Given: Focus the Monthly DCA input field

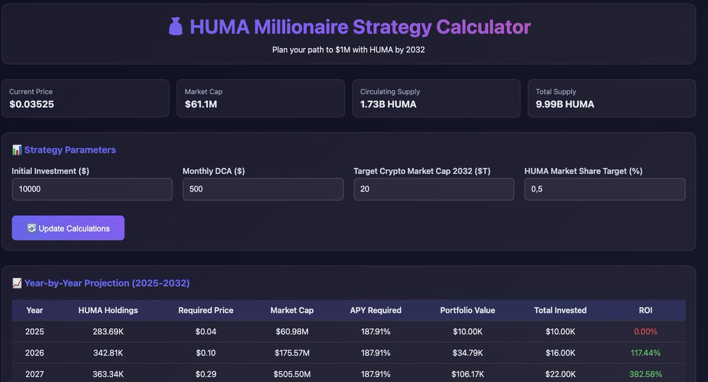Looking at the screenshot, I should click(263, 189).
